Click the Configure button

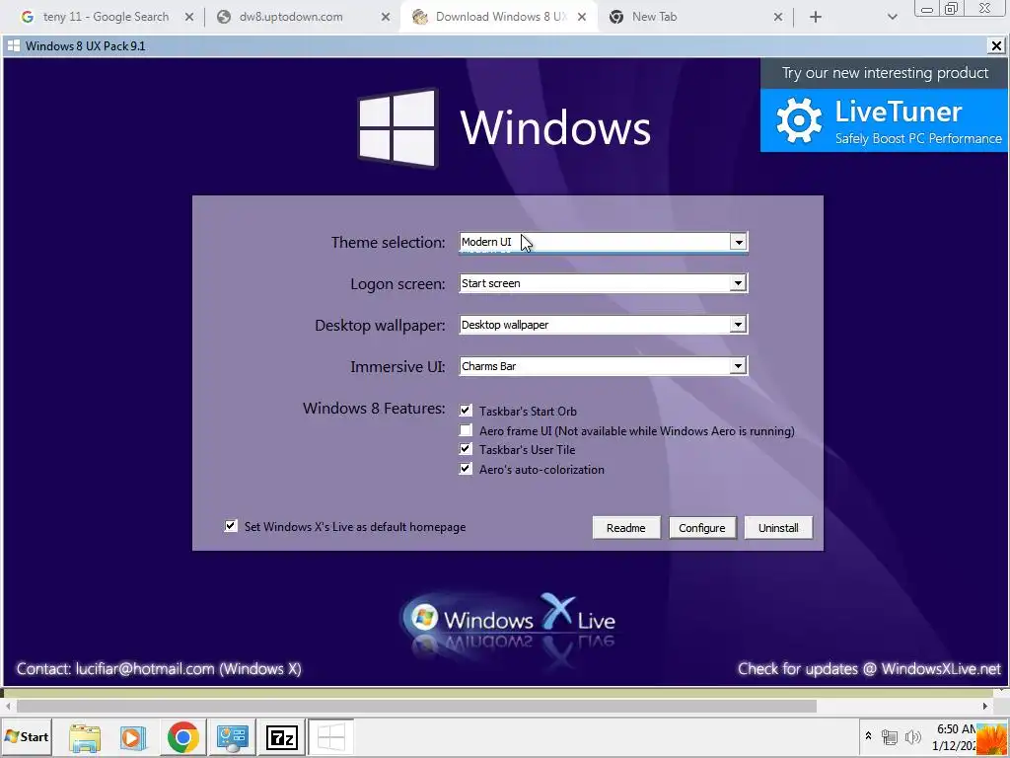702,528
